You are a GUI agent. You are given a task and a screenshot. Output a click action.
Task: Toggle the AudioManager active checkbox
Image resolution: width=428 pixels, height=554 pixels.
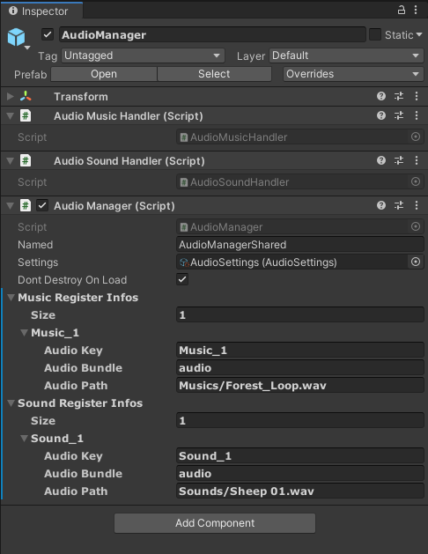point(48,34)
